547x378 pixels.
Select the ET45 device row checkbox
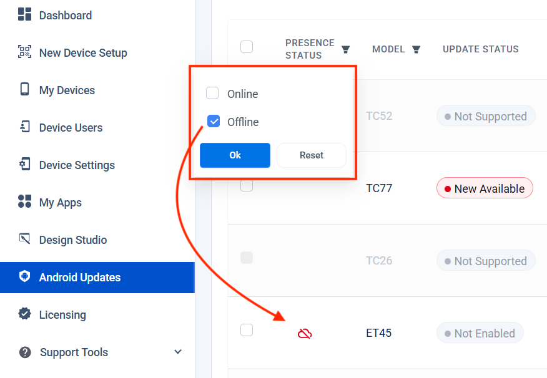(247, 330)
